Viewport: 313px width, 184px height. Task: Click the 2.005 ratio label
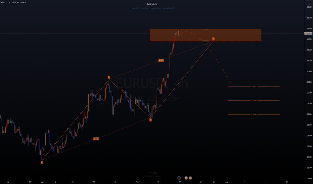click(161, 60)
